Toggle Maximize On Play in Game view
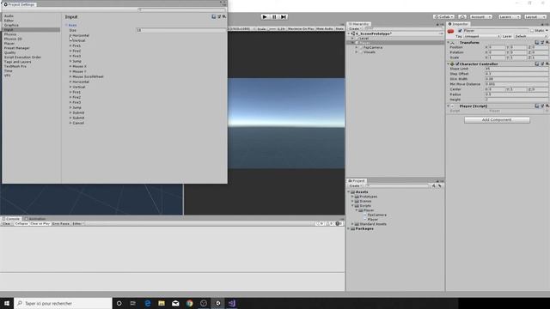 (x=301, y=28)
